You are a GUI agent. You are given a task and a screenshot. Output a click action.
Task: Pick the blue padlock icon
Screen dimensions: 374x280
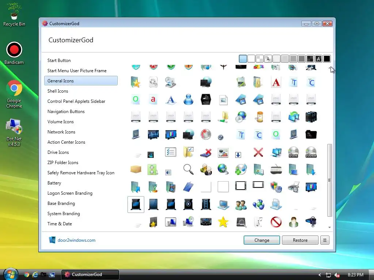[311, 222]
